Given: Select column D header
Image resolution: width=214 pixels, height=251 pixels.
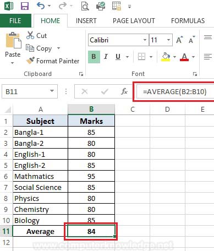Looking at the screenshot, I should coord(167,110).
